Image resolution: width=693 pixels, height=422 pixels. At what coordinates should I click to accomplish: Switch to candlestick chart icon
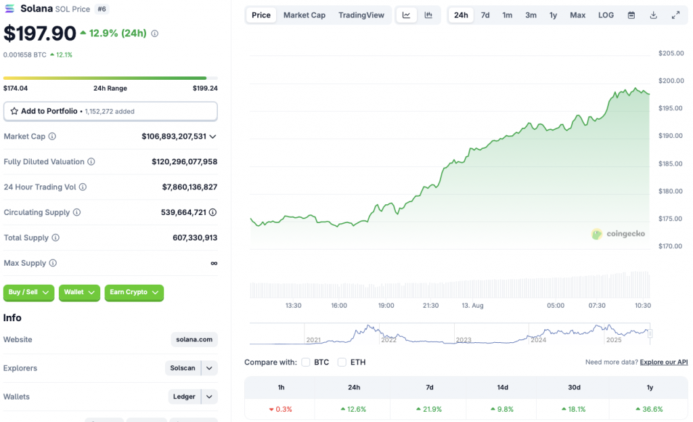428,15
